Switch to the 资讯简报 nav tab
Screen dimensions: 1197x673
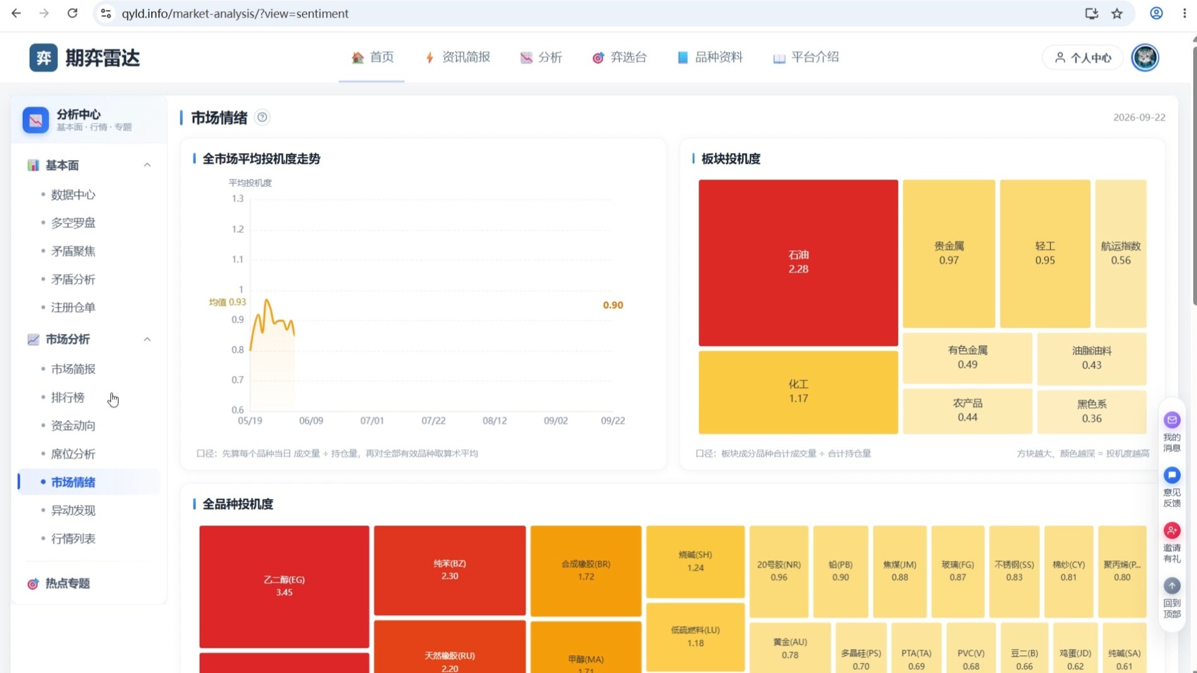(458, 57)
